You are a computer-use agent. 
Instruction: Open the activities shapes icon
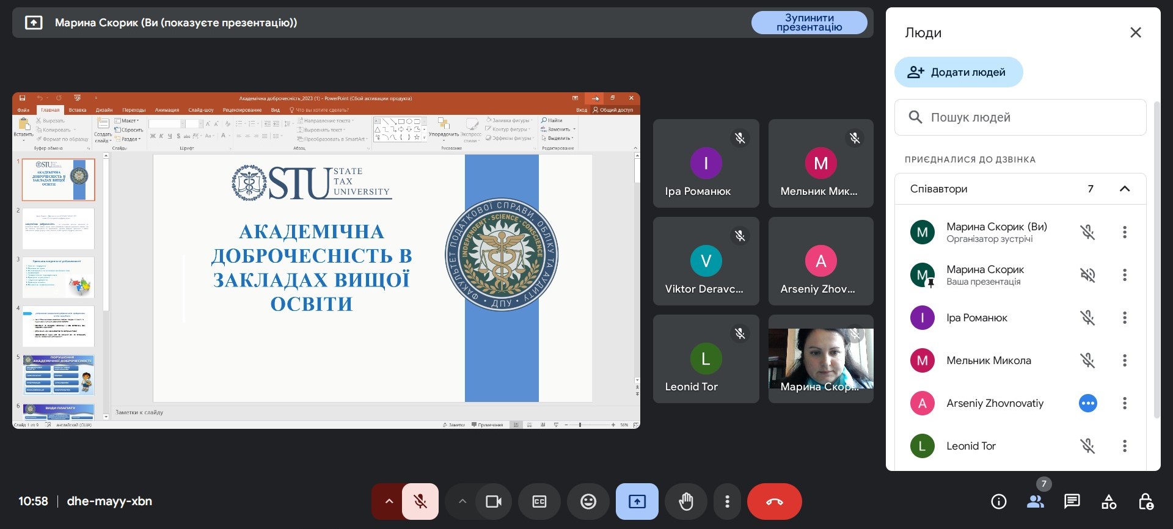pos(1109,502)
